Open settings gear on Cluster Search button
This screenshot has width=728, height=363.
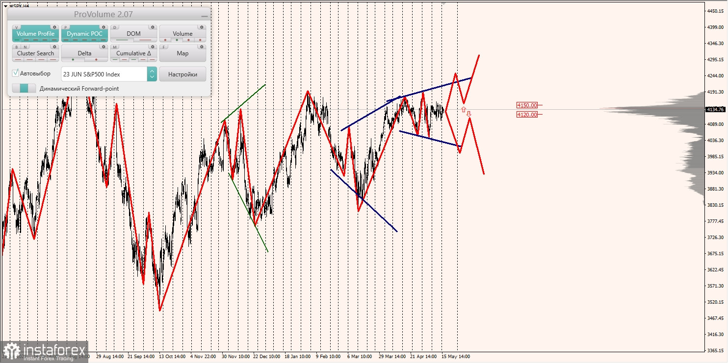pos(54,47)
